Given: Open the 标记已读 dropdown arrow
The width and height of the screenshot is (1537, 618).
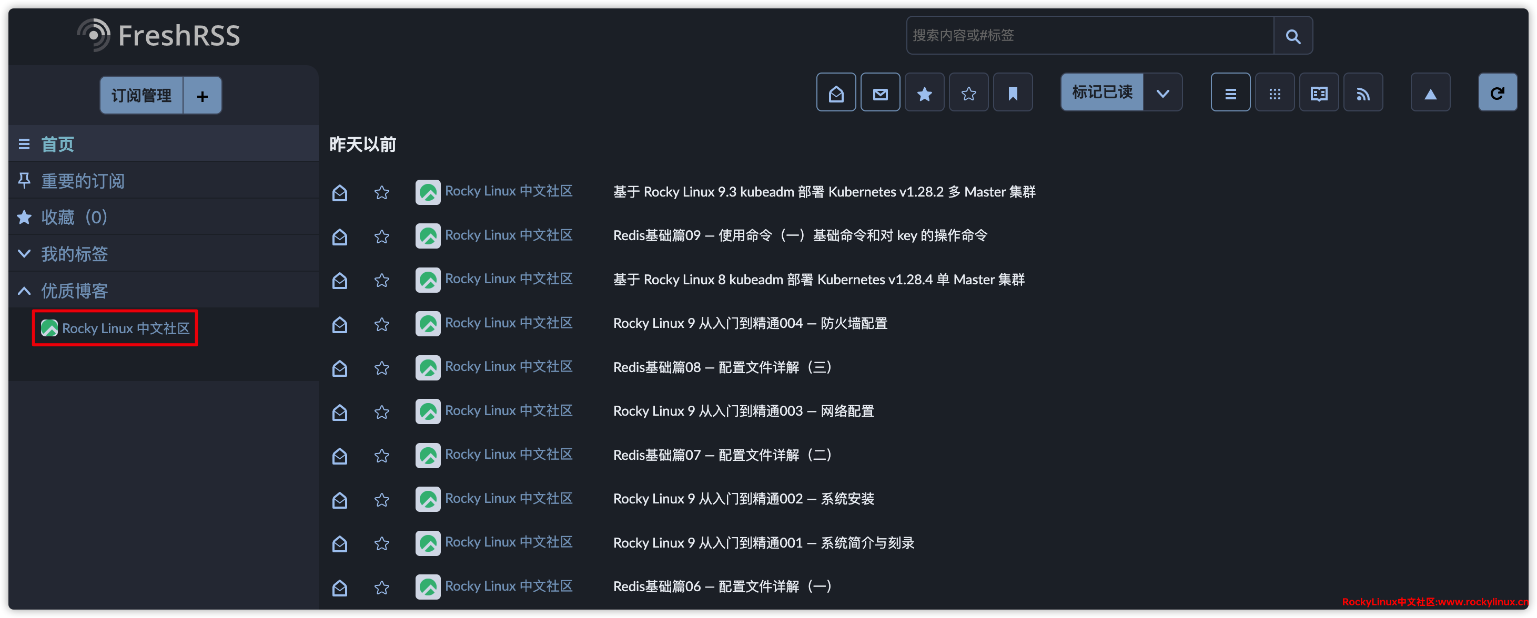Looking at the screenshot, I should [x=1162, y=93].
